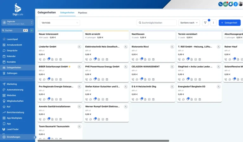The height and width of the screenshot is (142, 243).
Task: Open the three-dot more options menu
Action: coord(214,23)
